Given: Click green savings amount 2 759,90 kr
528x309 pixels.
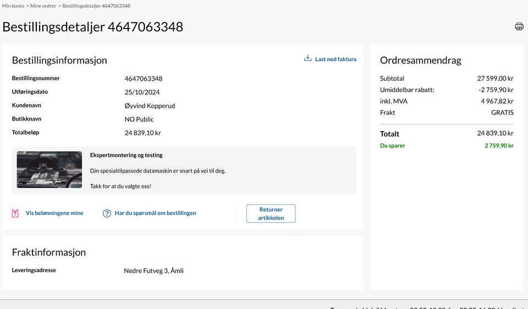Looking at the screenshot, I should 499,145.
